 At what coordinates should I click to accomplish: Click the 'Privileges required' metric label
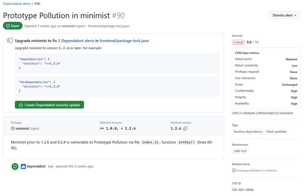click(x=247, y=72)
